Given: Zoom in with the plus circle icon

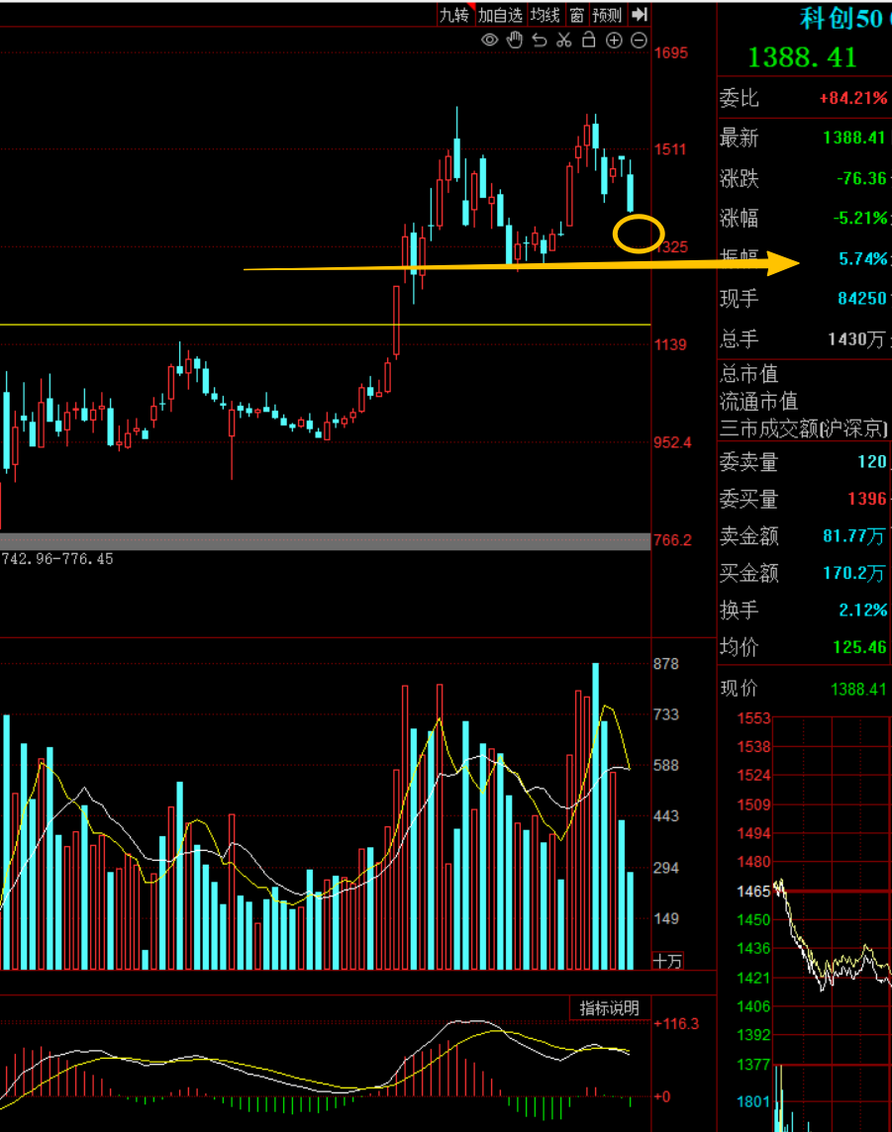Looking at the screenshot, I should click(x=614, y=41).
